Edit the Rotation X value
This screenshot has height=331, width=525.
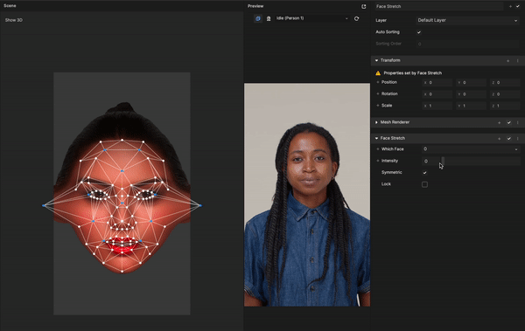point(437,94)
